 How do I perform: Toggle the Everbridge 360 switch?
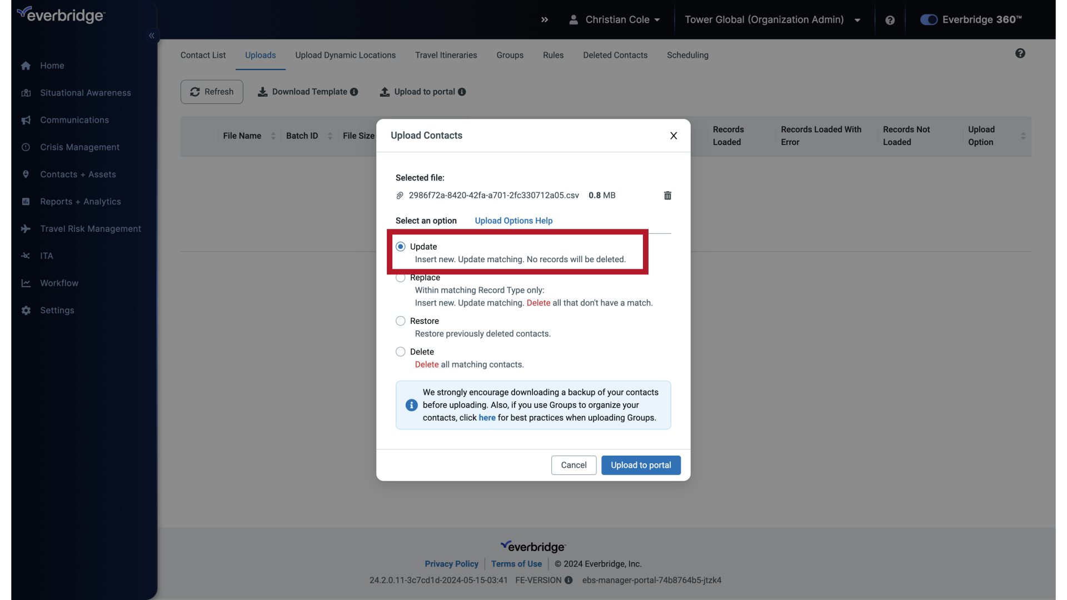(929, 19)
